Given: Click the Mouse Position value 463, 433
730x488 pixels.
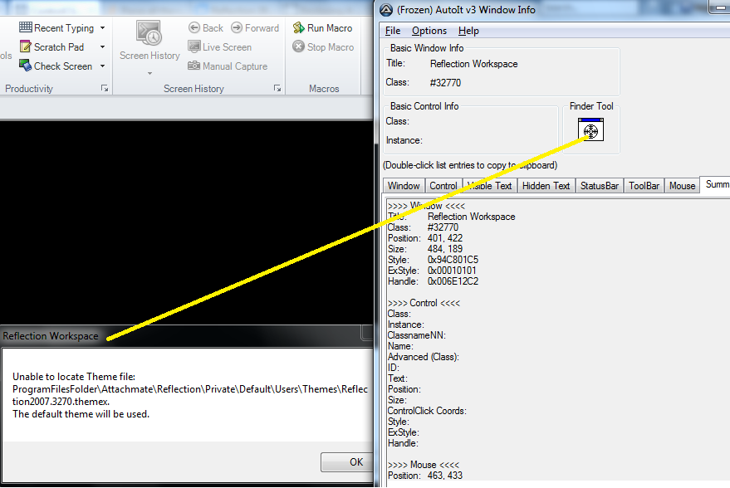Looking at the screenshot, I should pyautogui.click(x=445, y=476).
